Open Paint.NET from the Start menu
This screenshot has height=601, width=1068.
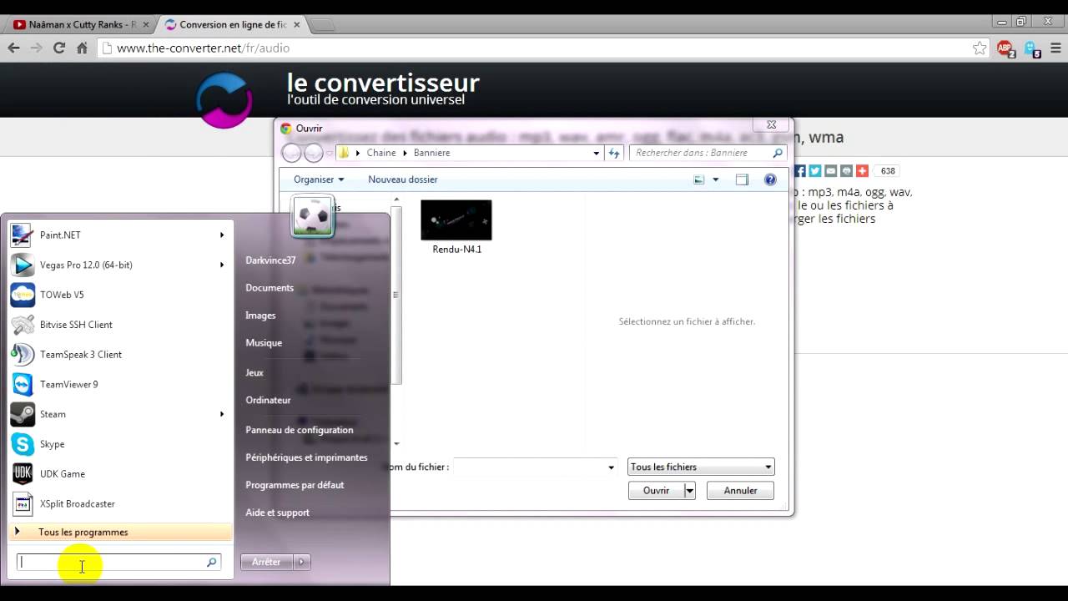coord(119,235)
